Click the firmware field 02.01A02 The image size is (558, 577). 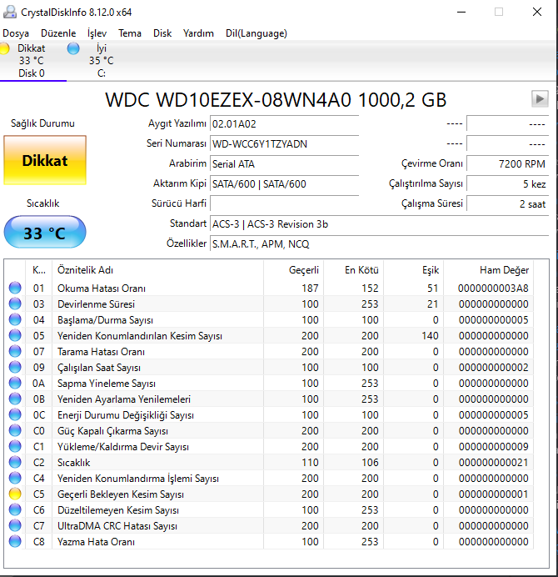284,123
